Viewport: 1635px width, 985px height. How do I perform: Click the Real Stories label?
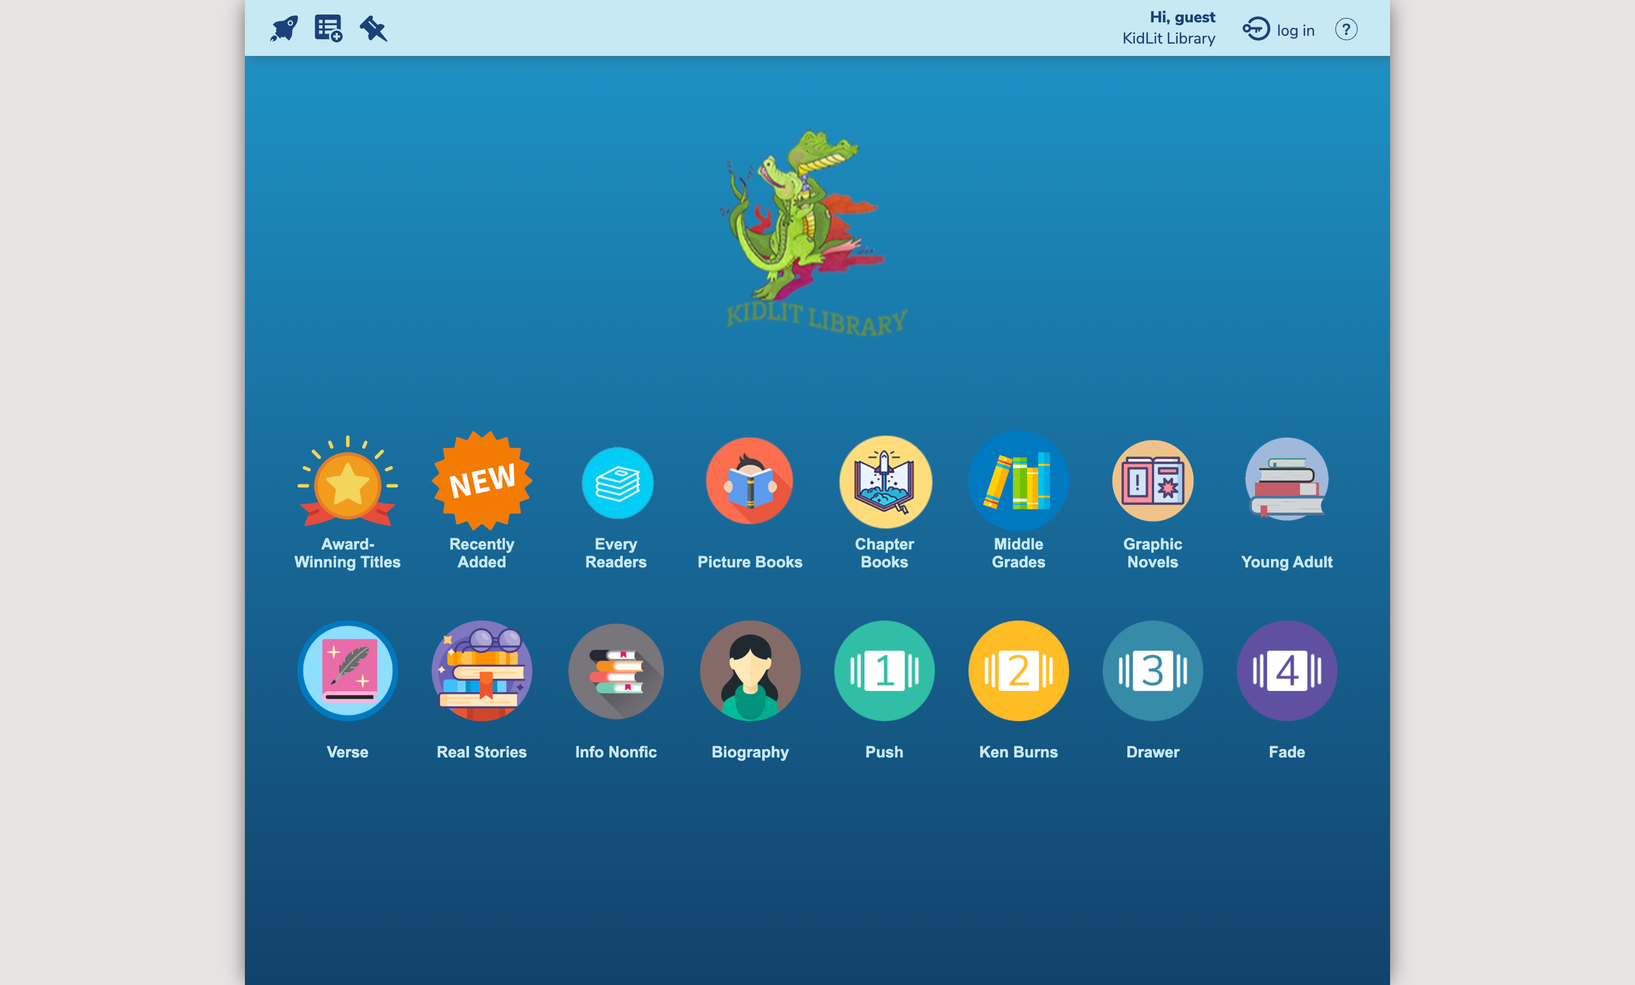tap(482, 751)
